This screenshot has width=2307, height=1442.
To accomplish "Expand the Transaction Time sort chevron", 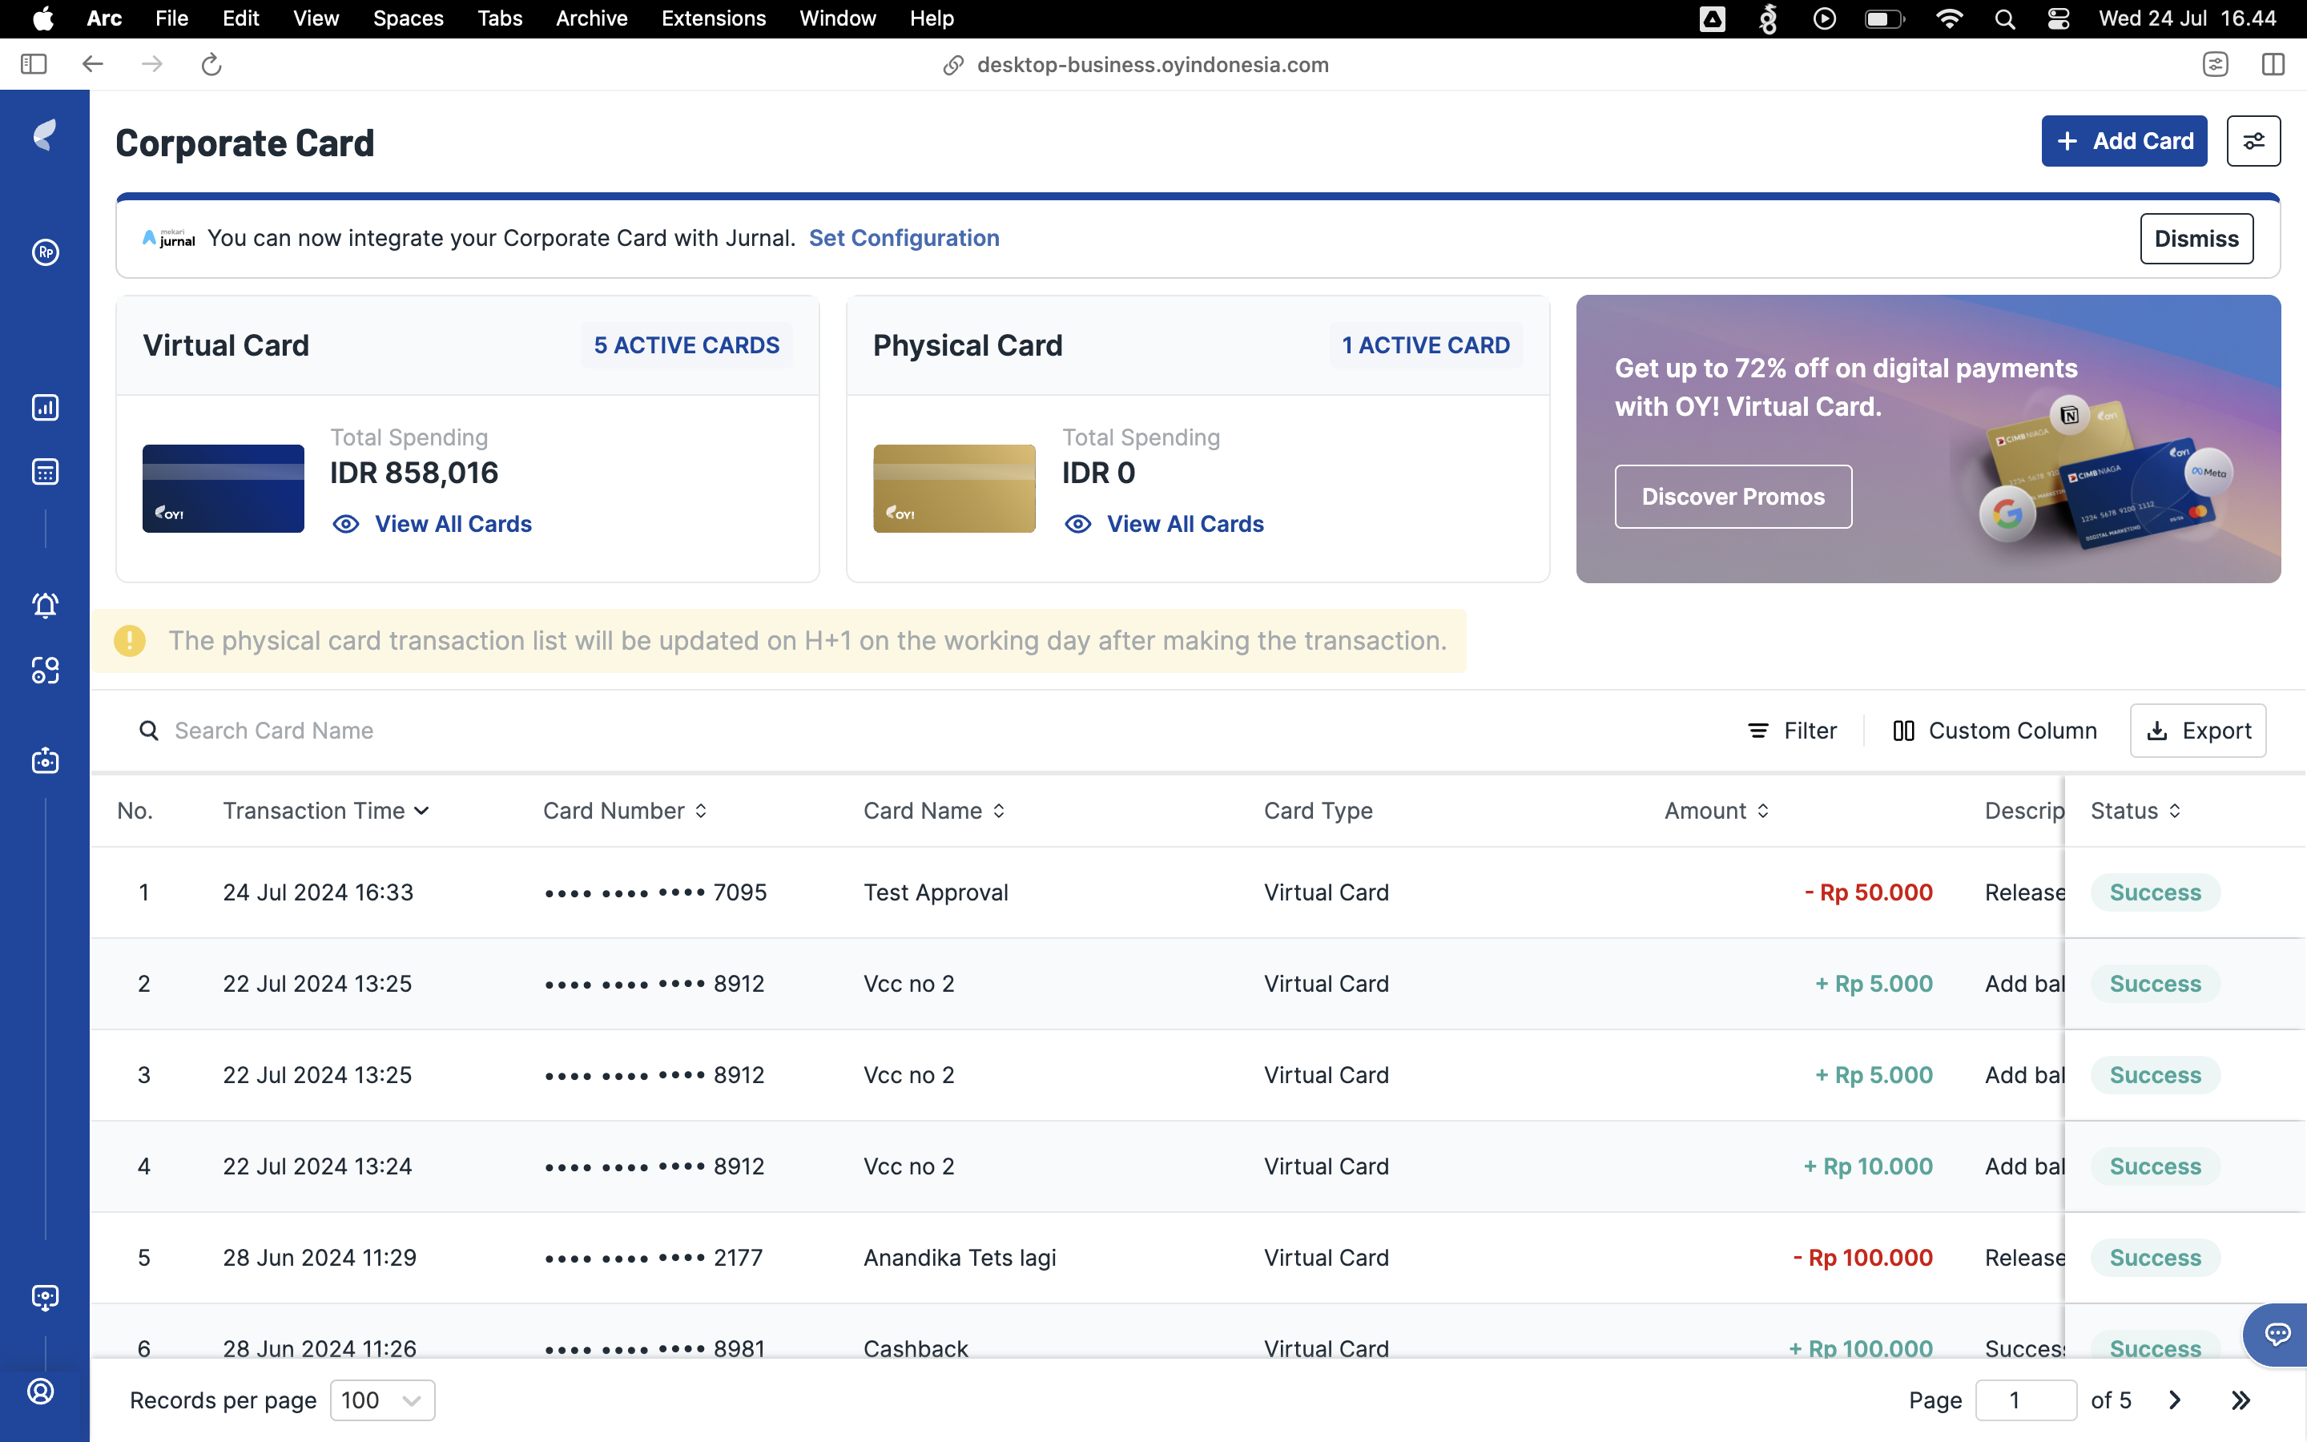I will [x=422, y=811].
